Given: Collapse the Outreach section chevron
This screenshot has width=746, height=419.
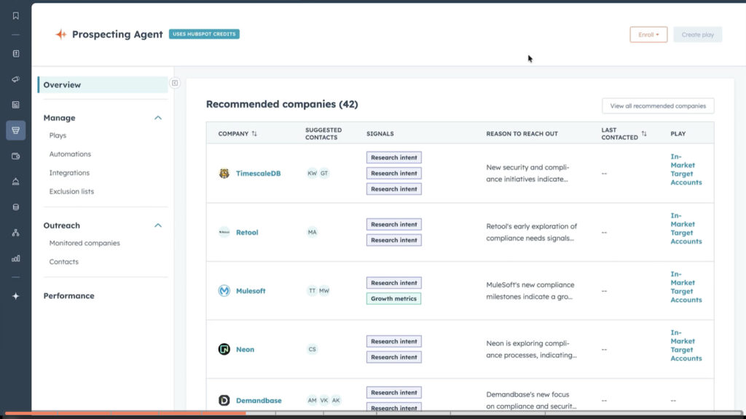Looking at the screenshot, I should 158,226.
